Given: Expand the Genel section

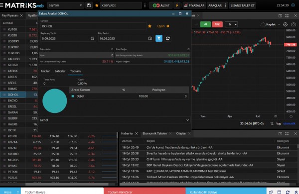Looking at the screenshot, I should coord(115,120).
